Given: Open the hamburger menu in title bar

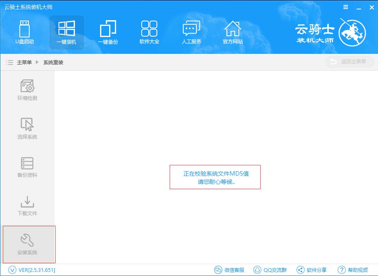Looking at the screenshot, I should 346,7.
